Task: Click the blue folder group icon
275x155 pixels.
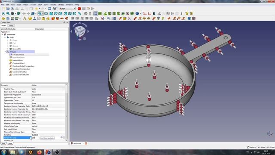Action: click(x=8, y=18)
